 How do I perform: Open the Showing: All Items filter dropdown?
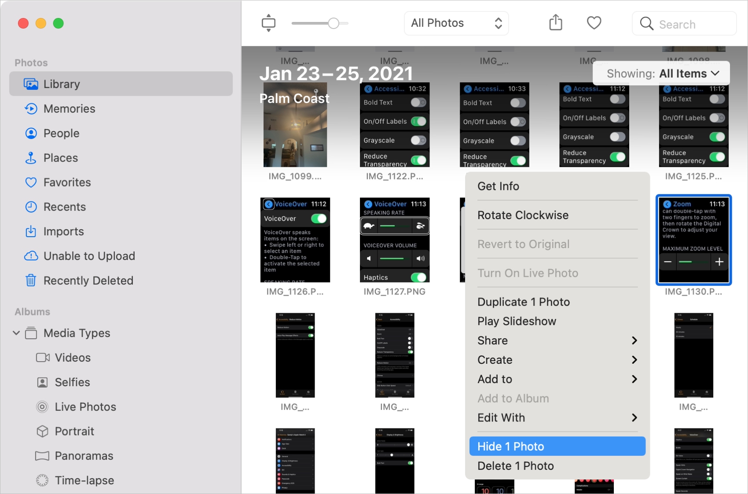click(661, 73)
